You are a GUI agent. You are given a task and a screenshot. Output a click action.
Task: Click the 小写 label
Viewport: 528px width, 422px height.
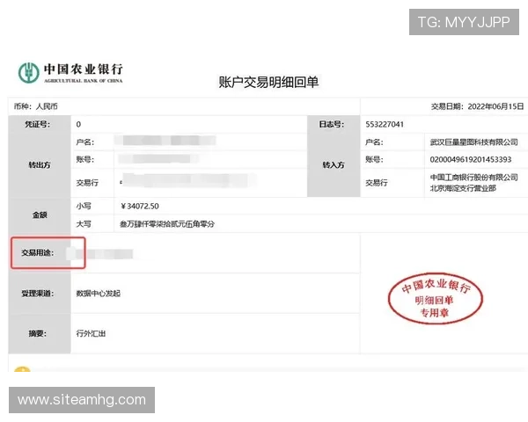[84, 207]
